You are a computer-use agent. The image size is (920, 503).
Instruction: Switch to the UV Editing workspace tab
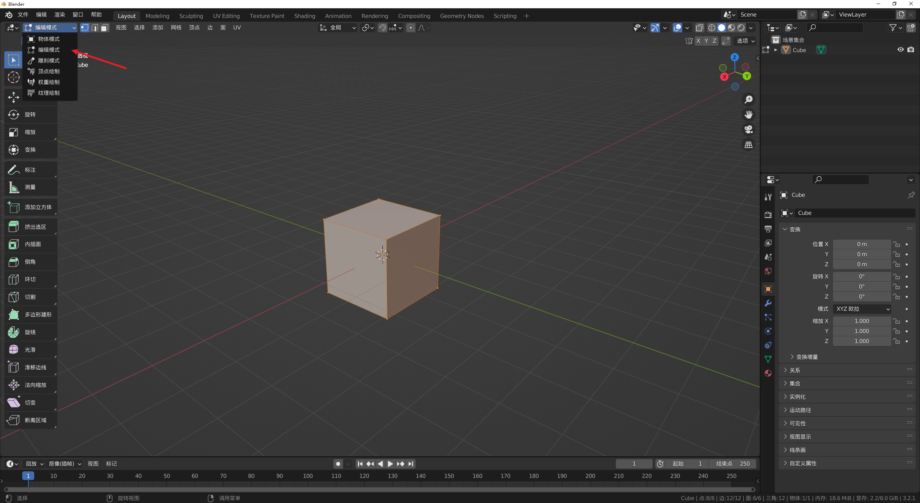226,16
